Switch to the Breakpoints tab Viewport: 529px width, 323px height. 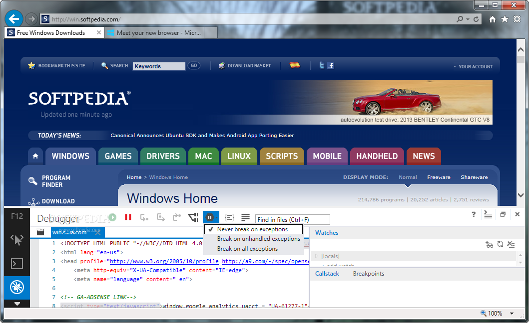[369, 274]
